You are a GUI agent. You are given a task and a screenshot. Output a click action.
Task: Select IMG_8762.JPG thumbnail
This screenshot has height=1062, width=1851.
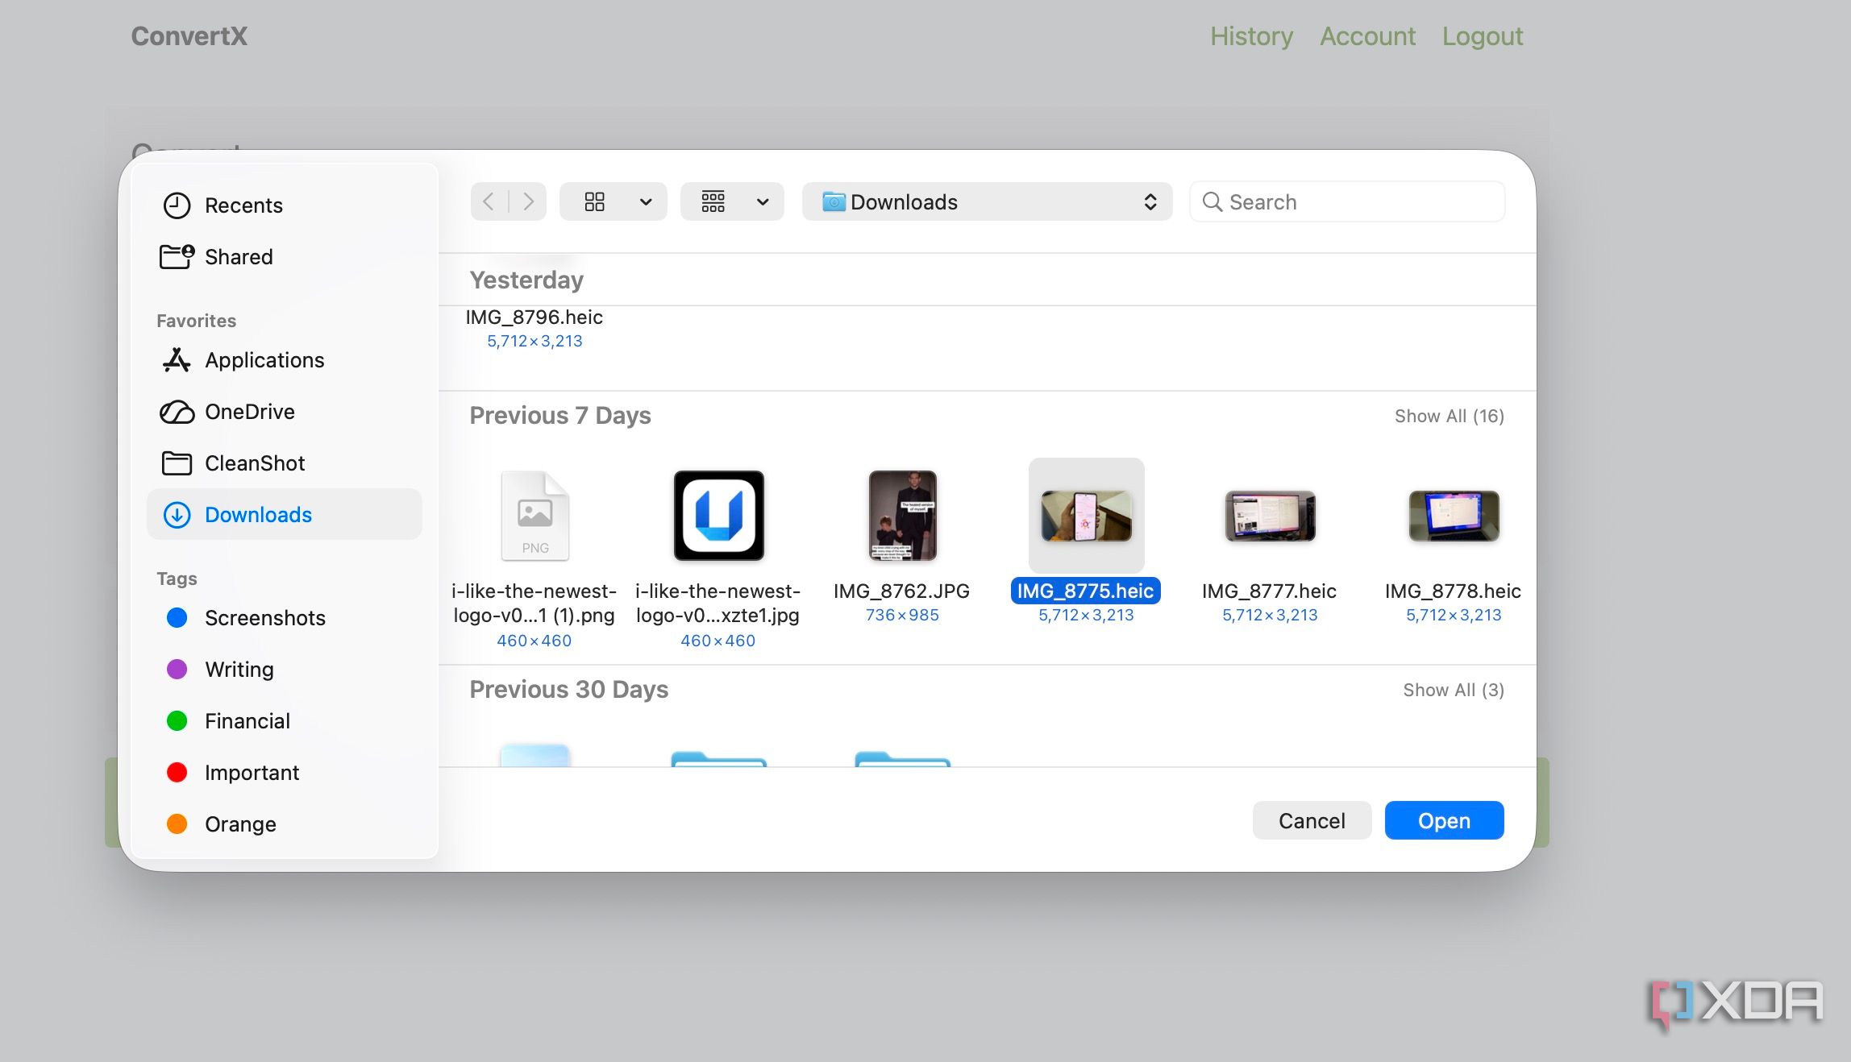(902, 516)
